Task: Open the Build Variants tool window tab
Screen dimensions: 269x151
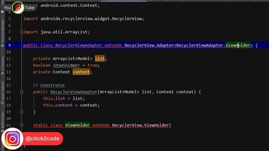Action: [3, 120]
